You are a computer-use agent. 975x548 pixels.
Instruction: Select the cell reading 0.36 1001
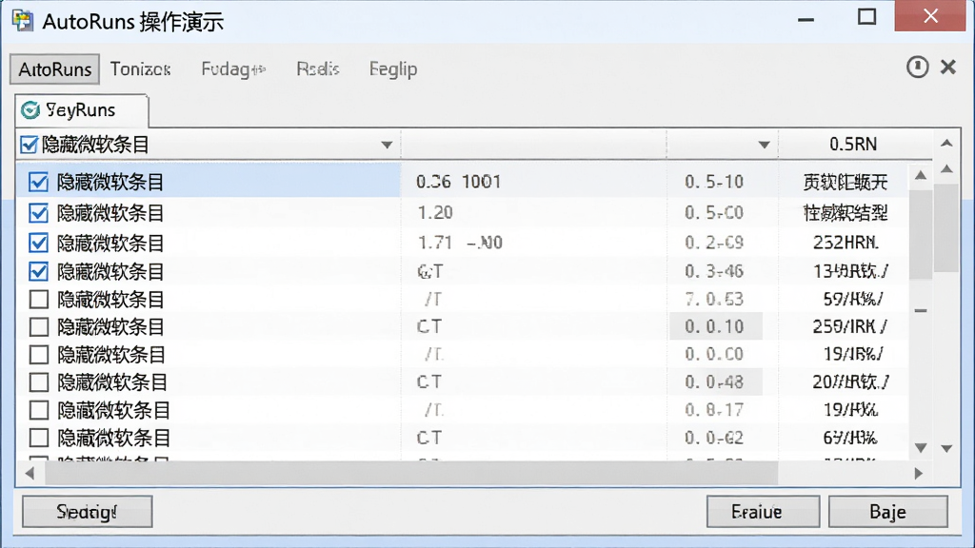[459, 182]
